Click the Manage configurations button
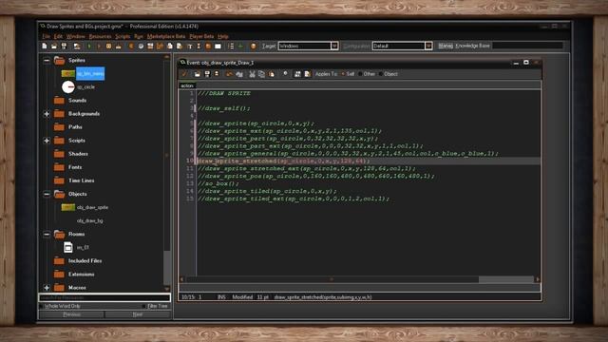This screenshot has width=608, height=342. (x=446, y=46)
